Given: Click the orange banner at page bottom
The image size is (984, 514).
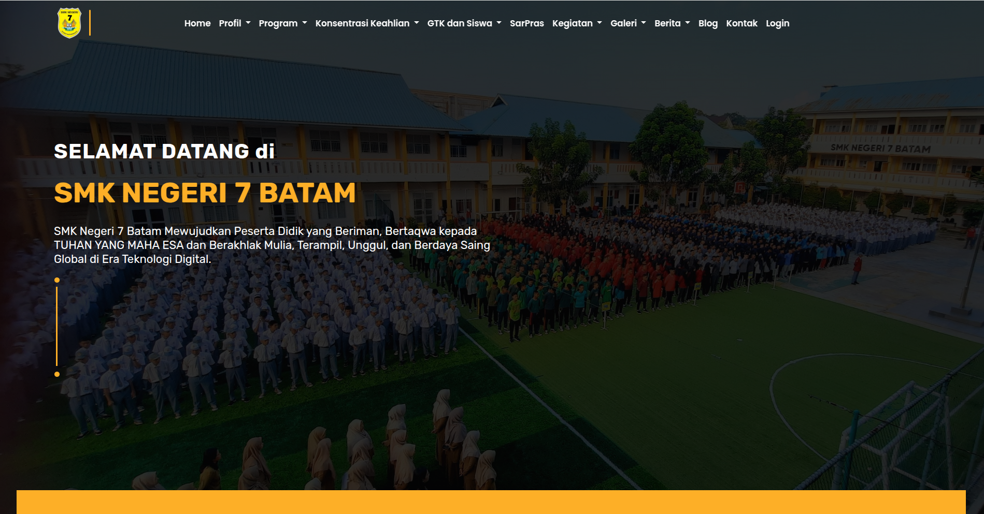Looking at the screenshot, I should coord(491,502).
